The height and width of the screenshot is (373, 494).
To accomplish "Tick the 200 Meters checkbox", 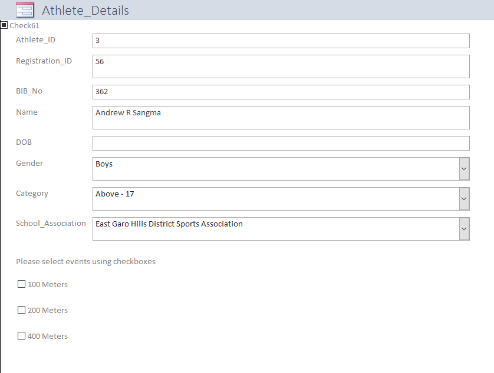I will point(22,310).
